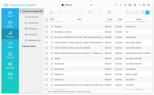Click artist Yo-Yo Ma
Viewport: 154px width, 95px height.
(129, 85)
